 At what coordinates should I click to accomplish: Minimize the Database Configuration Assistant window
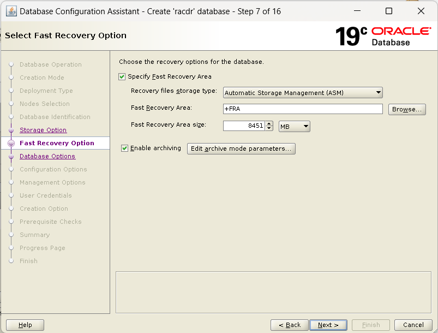(x=357, y=11)
